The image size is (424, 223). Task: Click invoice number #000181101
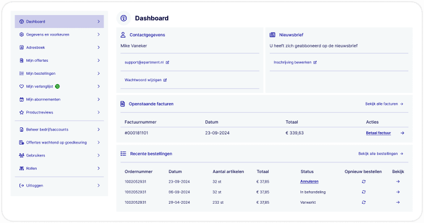tap(136, 133)
